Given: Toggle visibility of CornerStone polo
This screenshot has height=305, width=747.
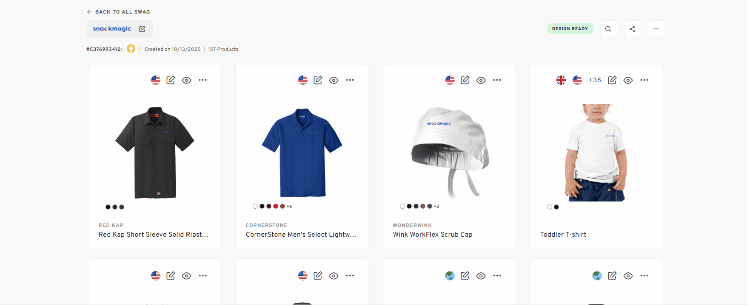Looking at the screenshot, I should pyautogui.click(x=334, y=80).
